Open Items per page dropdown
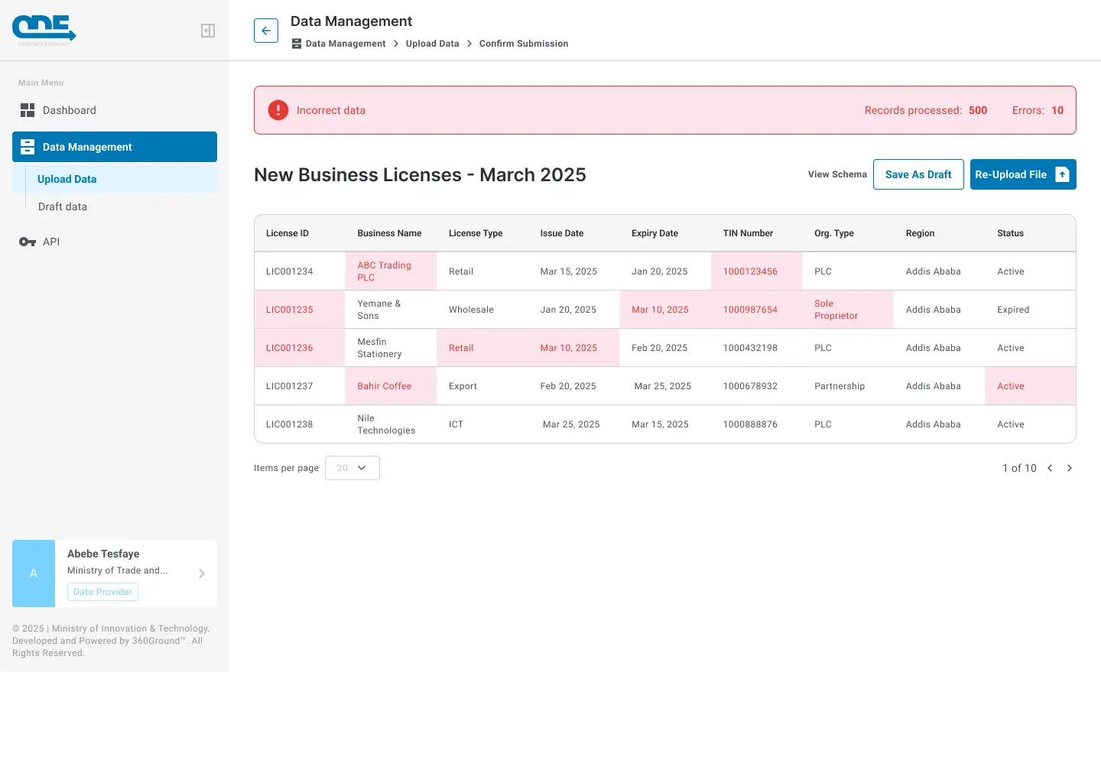 (x=352, y=468)
